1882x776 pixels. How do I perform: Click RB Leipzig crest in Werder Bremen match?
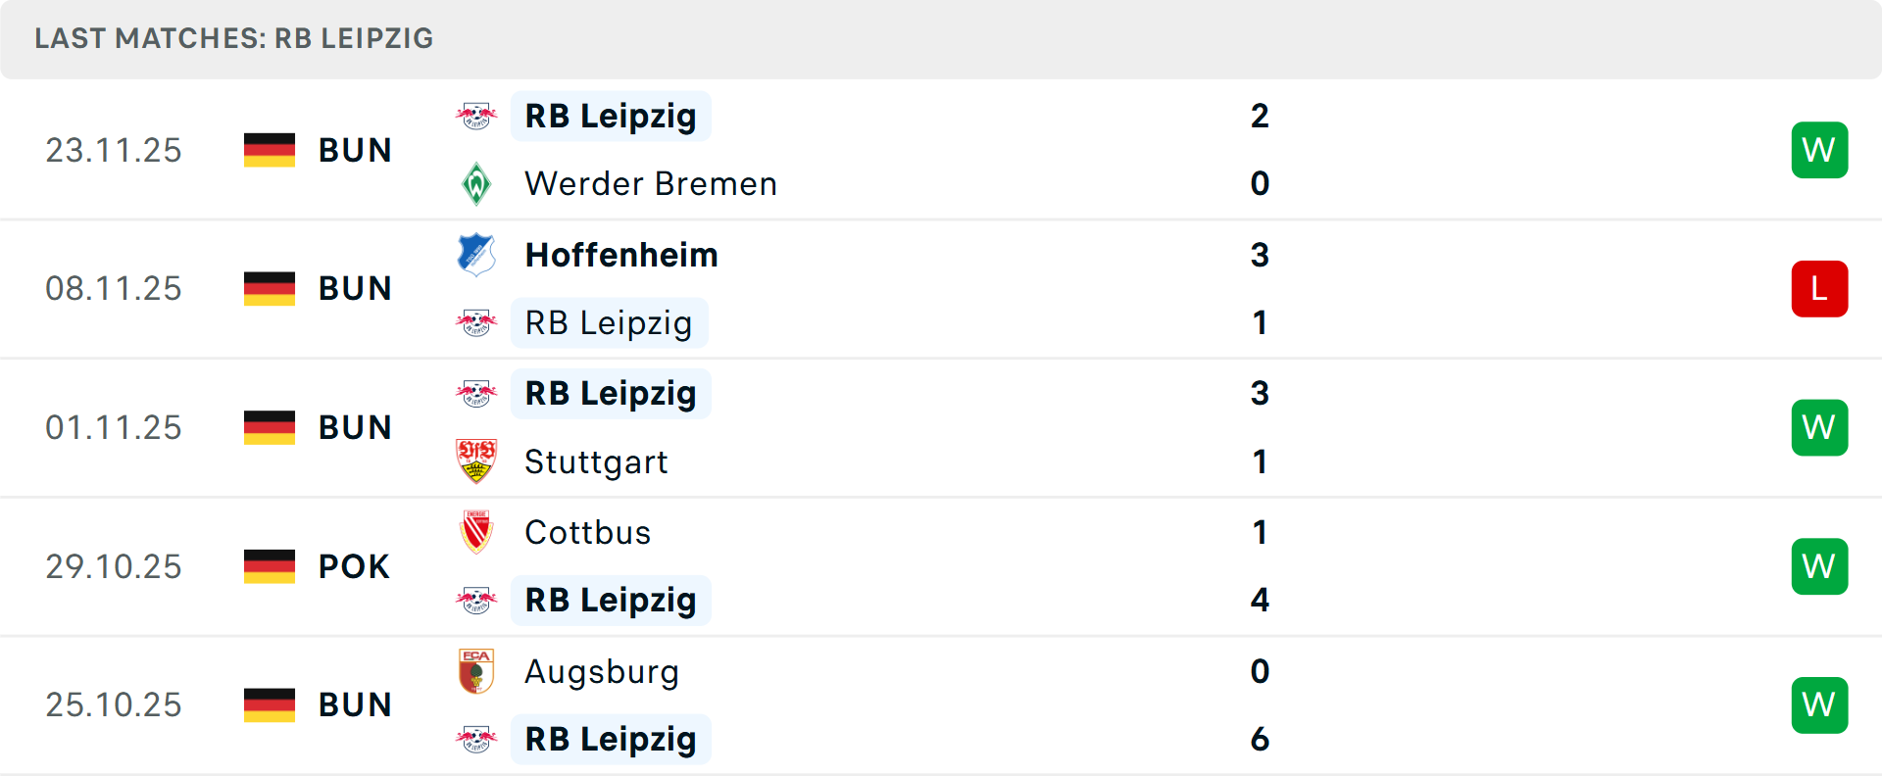(x=476, y=116)
